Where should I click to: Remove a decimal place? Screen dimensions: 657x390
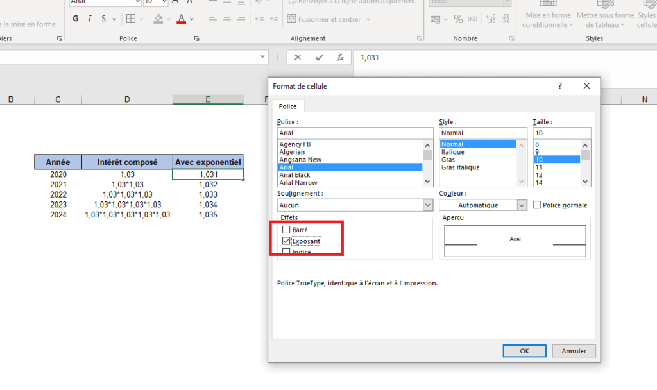pos(506,19)
